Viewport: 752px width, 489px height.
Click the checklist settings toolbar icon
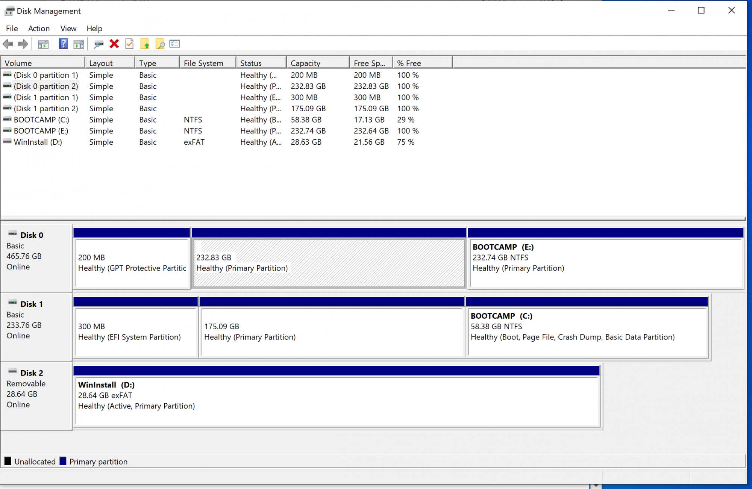[175, 44]
